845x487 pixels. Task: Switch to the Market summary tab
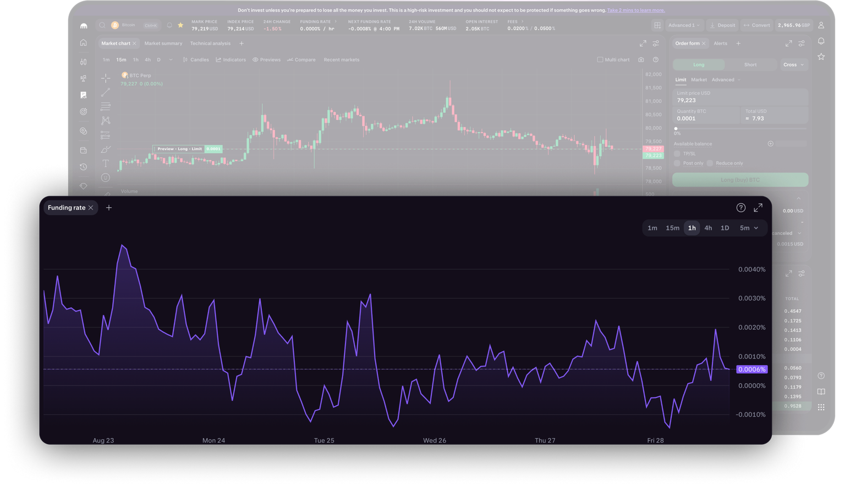(x=163, y=43)
